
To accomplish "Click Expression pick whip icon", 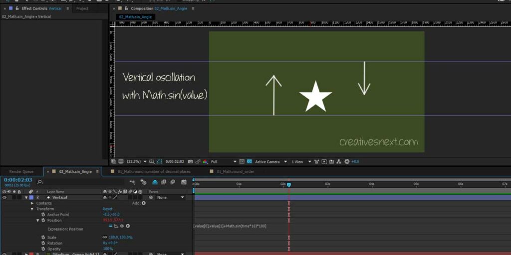I will coord(122,226).
